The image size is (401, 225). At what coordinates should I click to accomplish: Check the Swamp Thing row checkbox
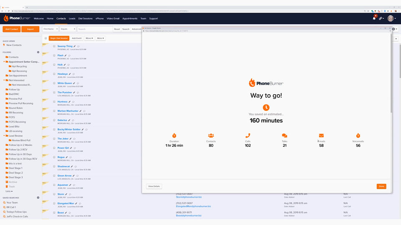click(54, 46)
